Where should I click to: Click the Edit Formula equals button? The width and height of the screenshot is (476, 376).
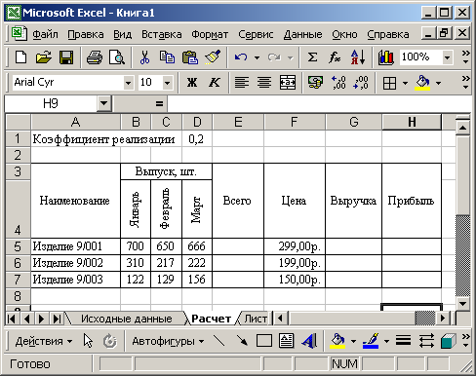(x=159, y=103)
